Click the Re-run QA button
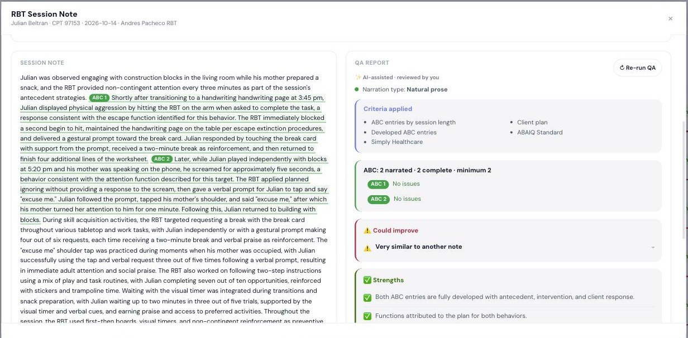The height and width of the screenshot is (338, 688). (637, 67)
